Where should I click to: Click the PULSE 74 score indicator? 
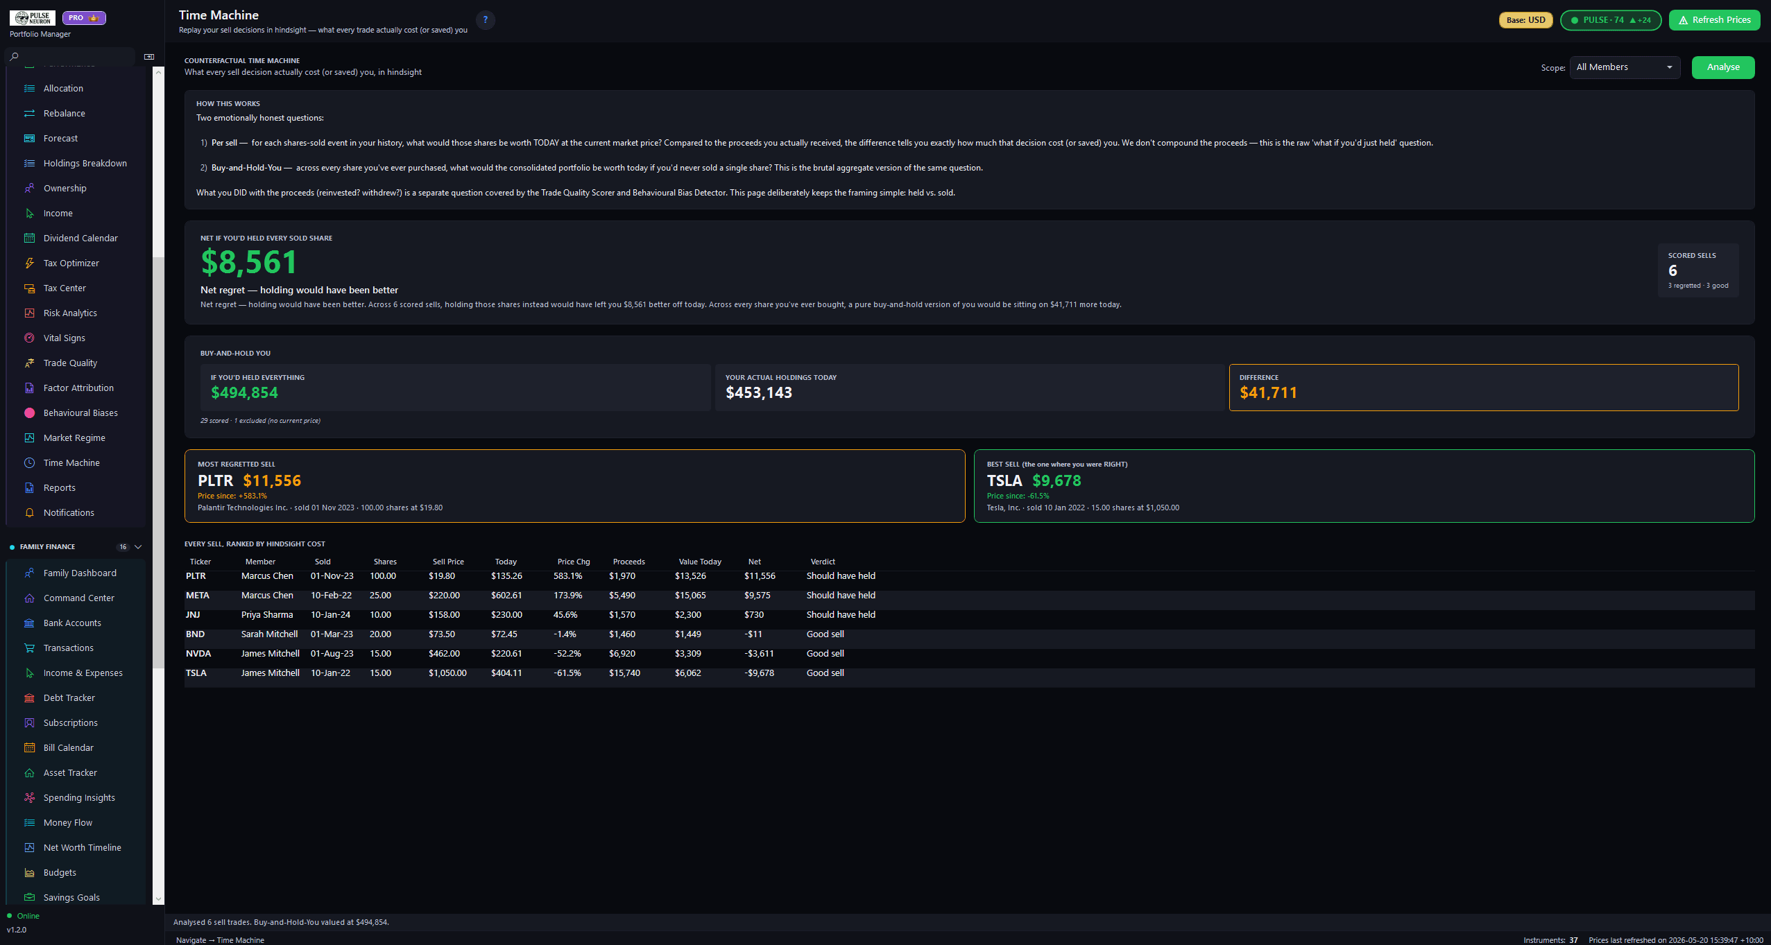(x=1610, y=20)
